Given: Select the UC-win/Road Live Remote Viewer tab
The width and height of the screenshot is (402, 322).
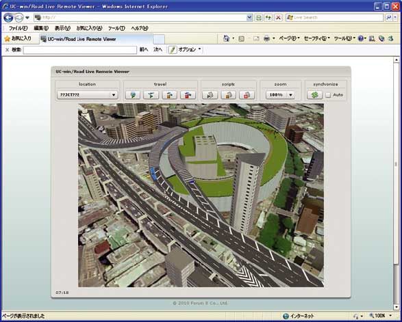Looking at the screenshot, I should pyautogui.click(x=97, y=39).
